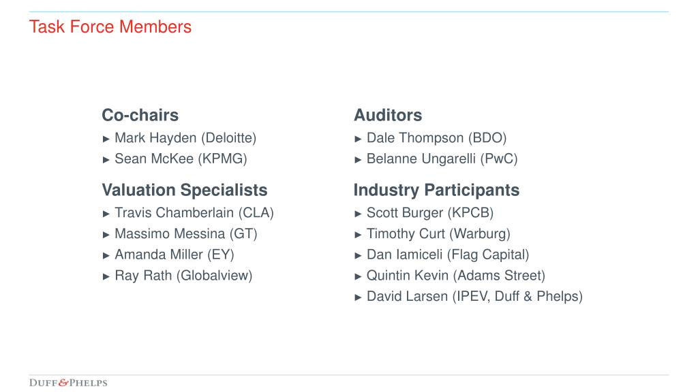Select Quintin Kevin (Adams Street) entry
Viewport: 698px width, 392px height.
point(456,276)
